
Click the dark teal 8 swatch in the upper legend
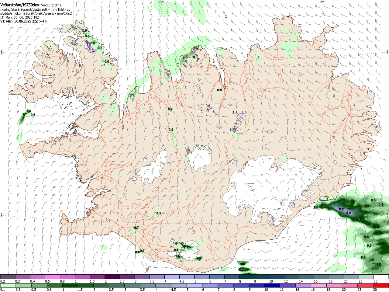246,277
